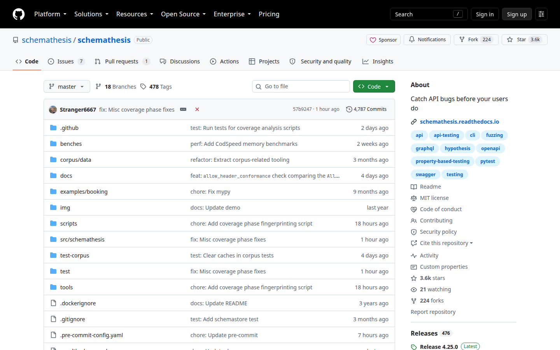Switch to the Pull requests tab
This screenshot has height=350, width=560.
122,61
